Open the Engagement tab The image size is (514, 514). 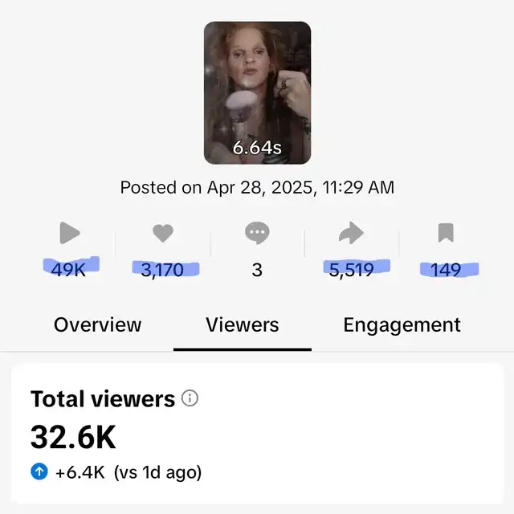402,324
